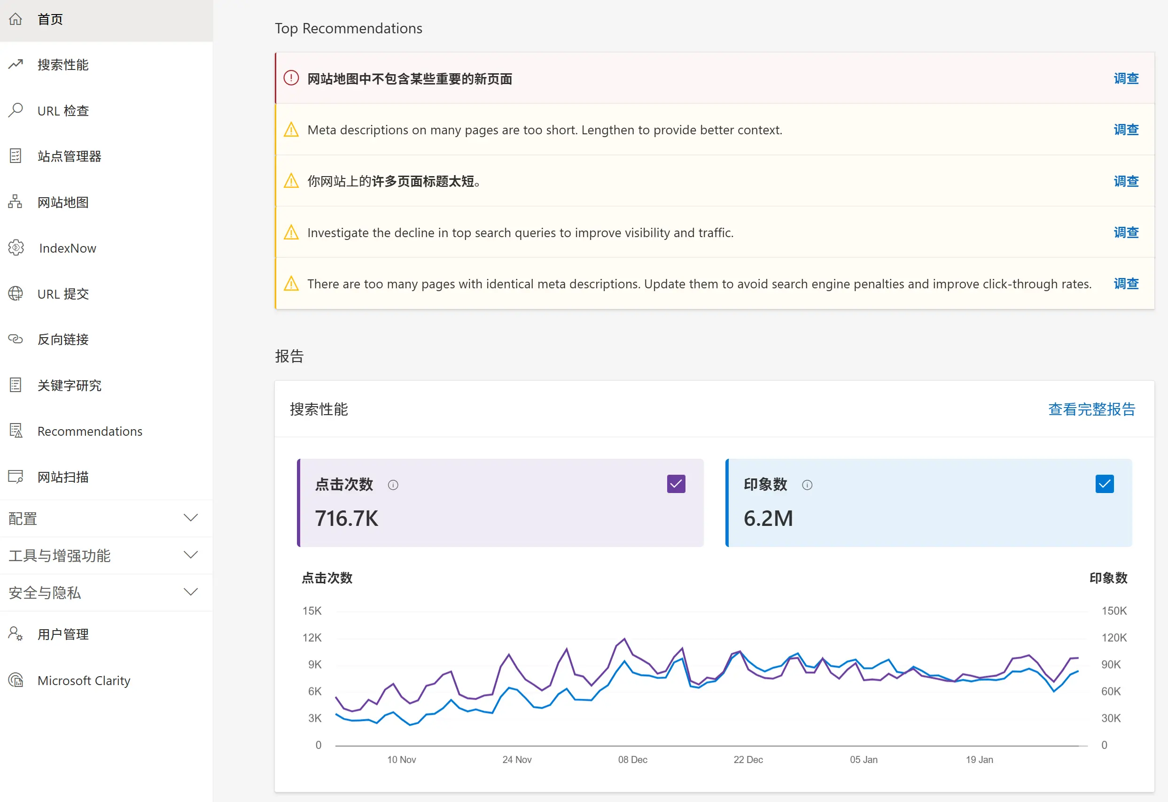The height and width of the screenshot is (802, 1168).
Task: Click the 首页 home icon
Action: 16,19
